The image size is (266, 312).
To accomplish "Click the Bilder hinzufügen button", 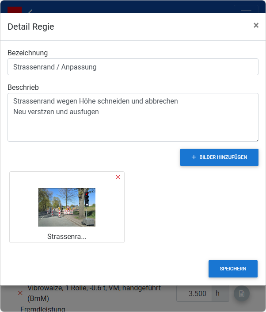I will (x=219, y=157).
